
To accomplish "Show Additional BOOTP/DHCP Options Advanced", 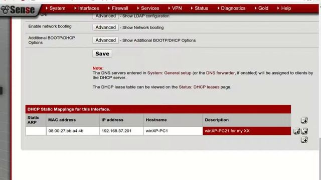I will coord(105,40).
